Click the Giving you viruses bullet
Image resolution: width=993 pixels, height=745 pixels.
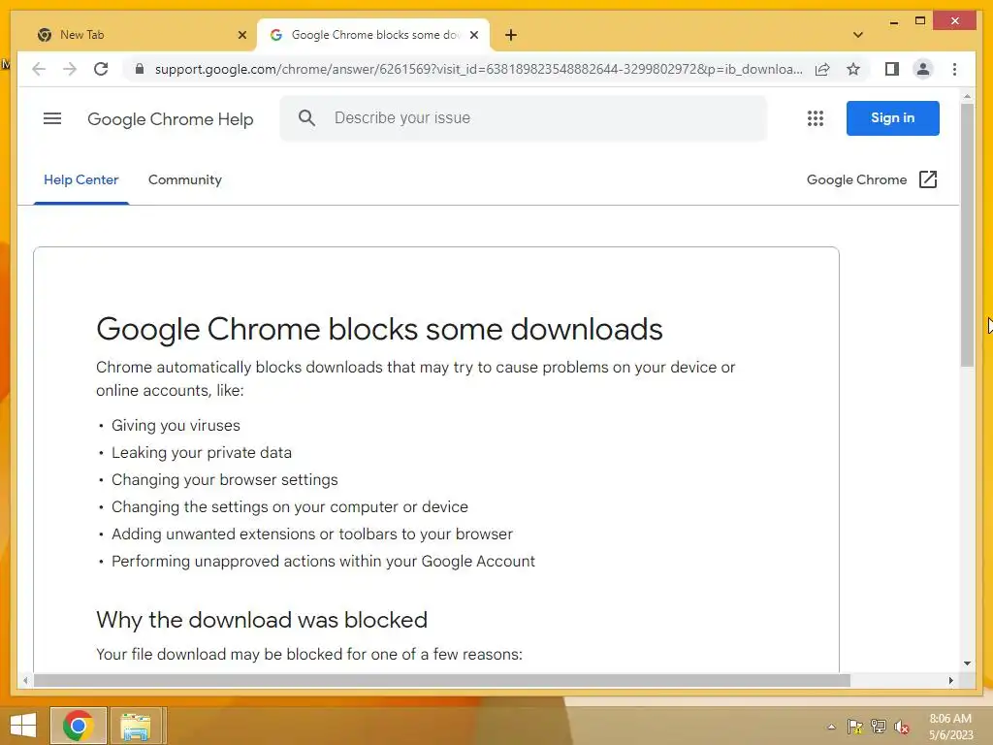click(176, 425)
